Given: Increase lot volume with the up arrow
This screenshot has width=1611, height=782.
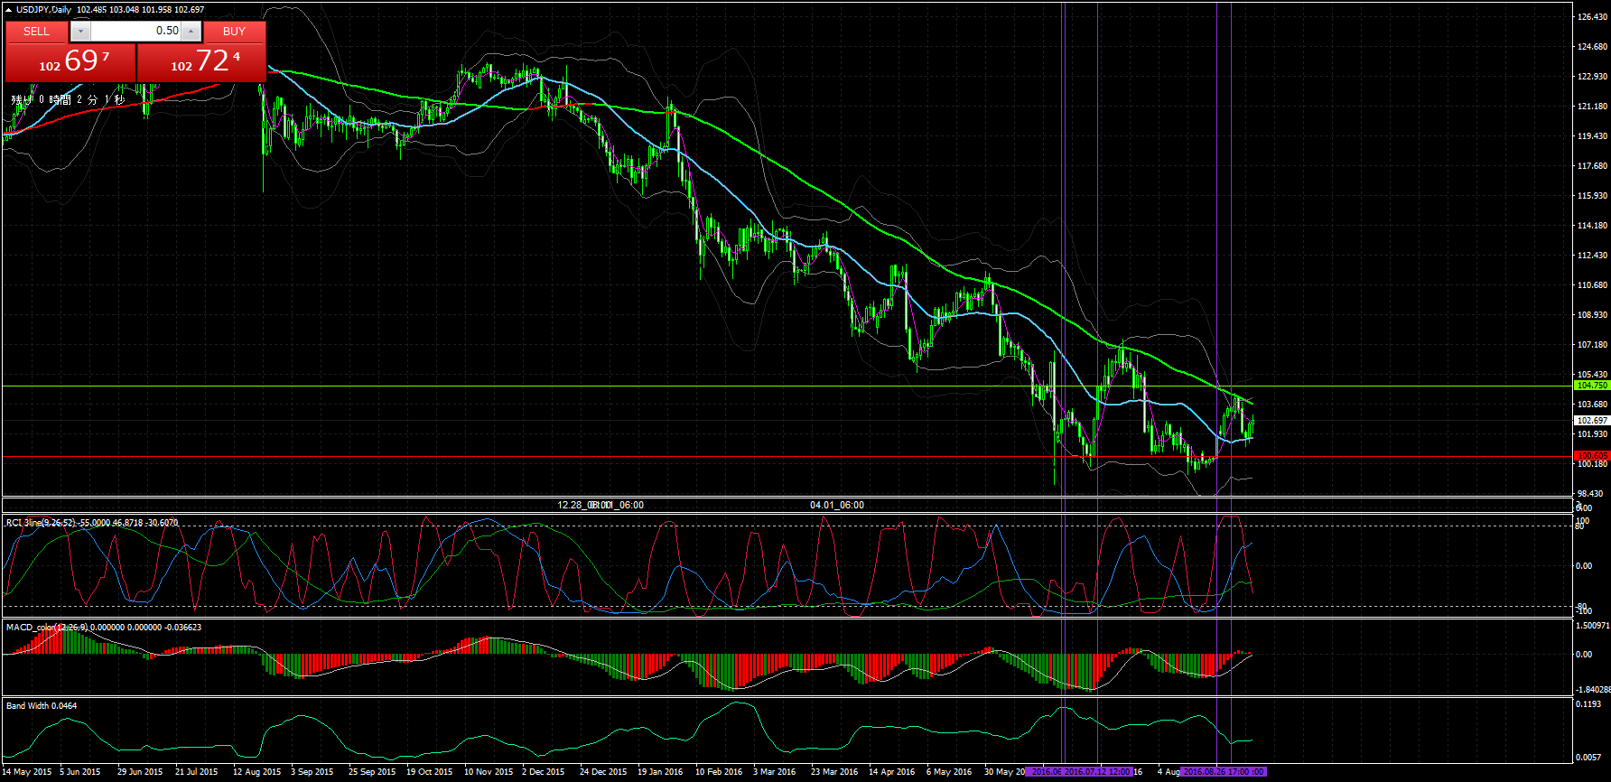Looking at the screenshot, I should (x=191, y=31).
